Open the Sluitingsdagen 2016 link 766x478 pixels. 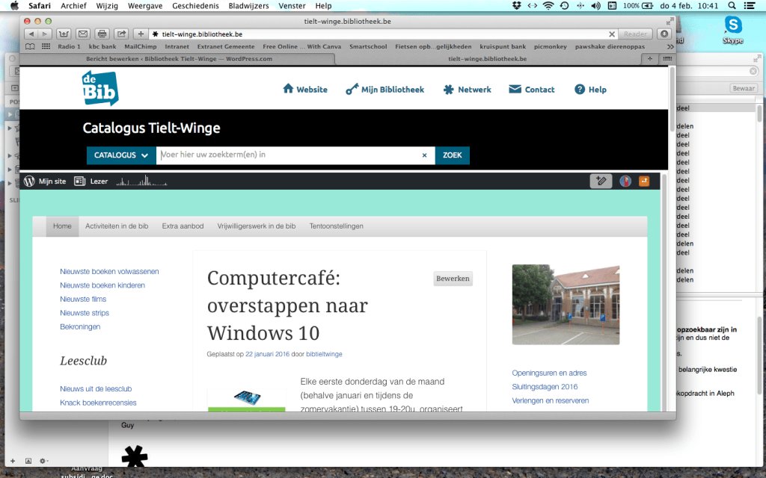click(x=543, y=387)
